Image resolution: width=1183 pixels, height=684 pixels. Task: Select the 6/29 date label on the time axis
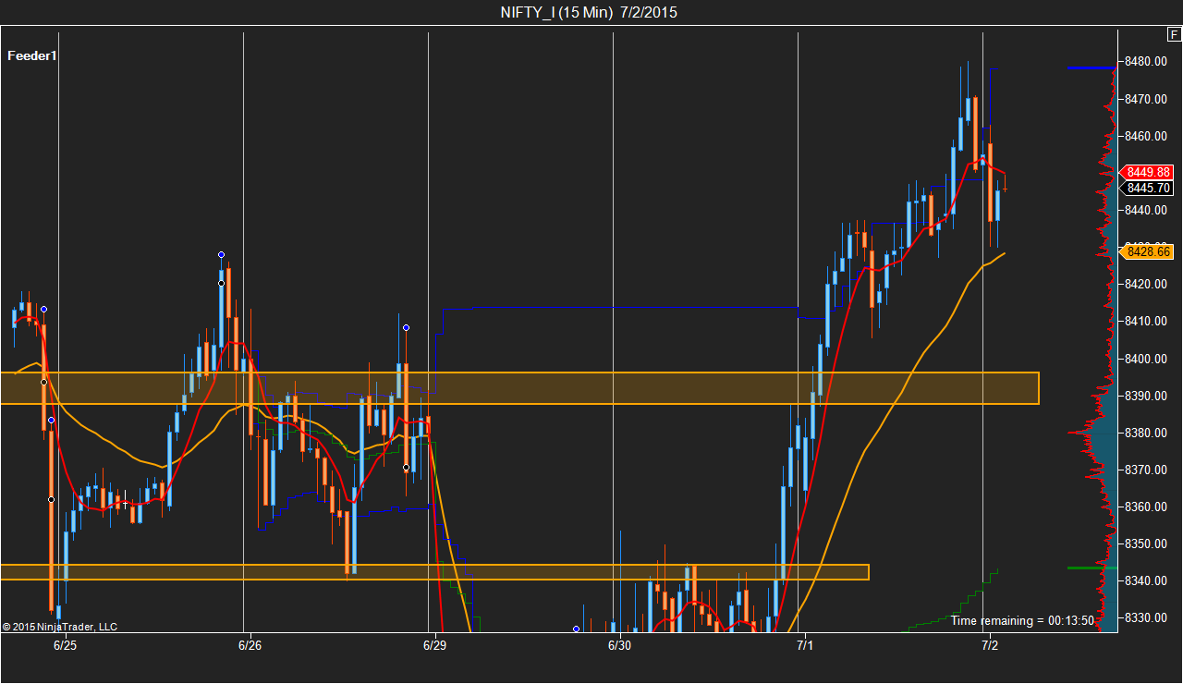coord(434,644)
